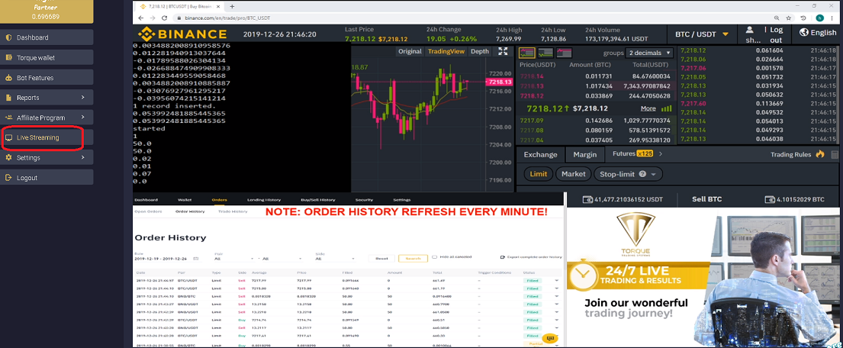Click the green depth bars icon beside More
Image resolution: width=843 pixels, height=348 pixels.
click(x=666, y=108)
